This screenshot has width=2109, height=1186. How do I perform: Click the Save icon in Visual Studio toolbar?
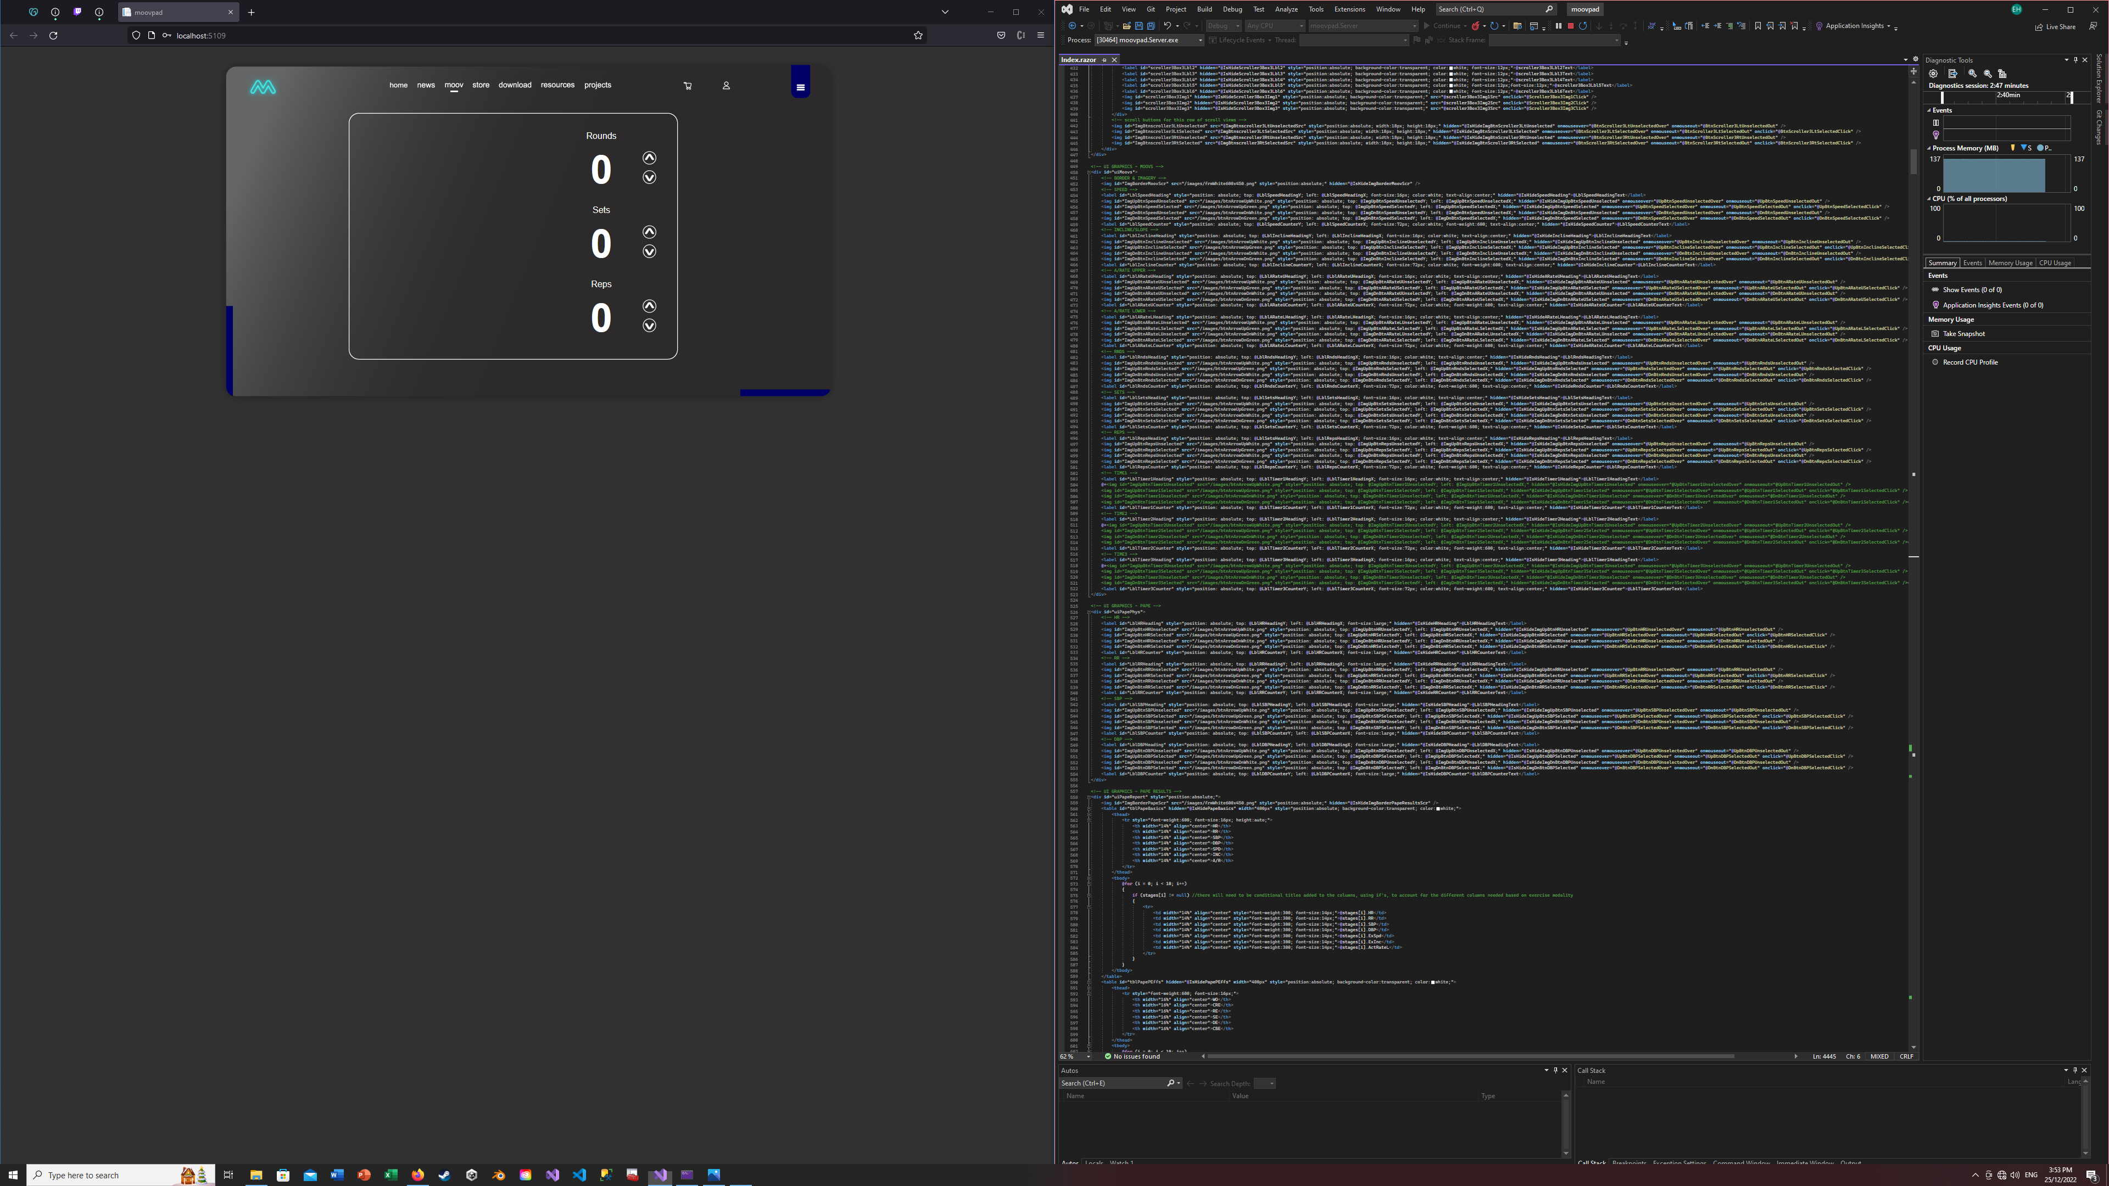click(x=1139, y=26)
